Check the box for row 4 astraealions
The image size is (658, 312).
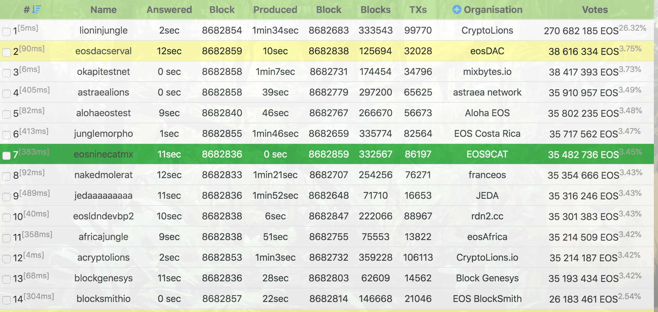click(6, 93)
